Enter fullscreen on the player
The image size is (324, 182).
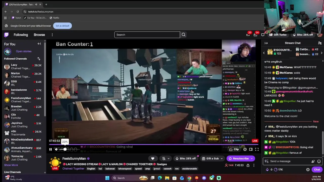click(x=257, y=149)
